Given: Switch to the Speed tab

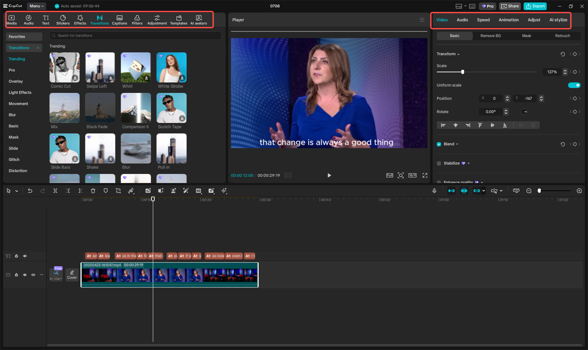Looking at the screenshot, I should pyautogui.click(x=483, y=20).
